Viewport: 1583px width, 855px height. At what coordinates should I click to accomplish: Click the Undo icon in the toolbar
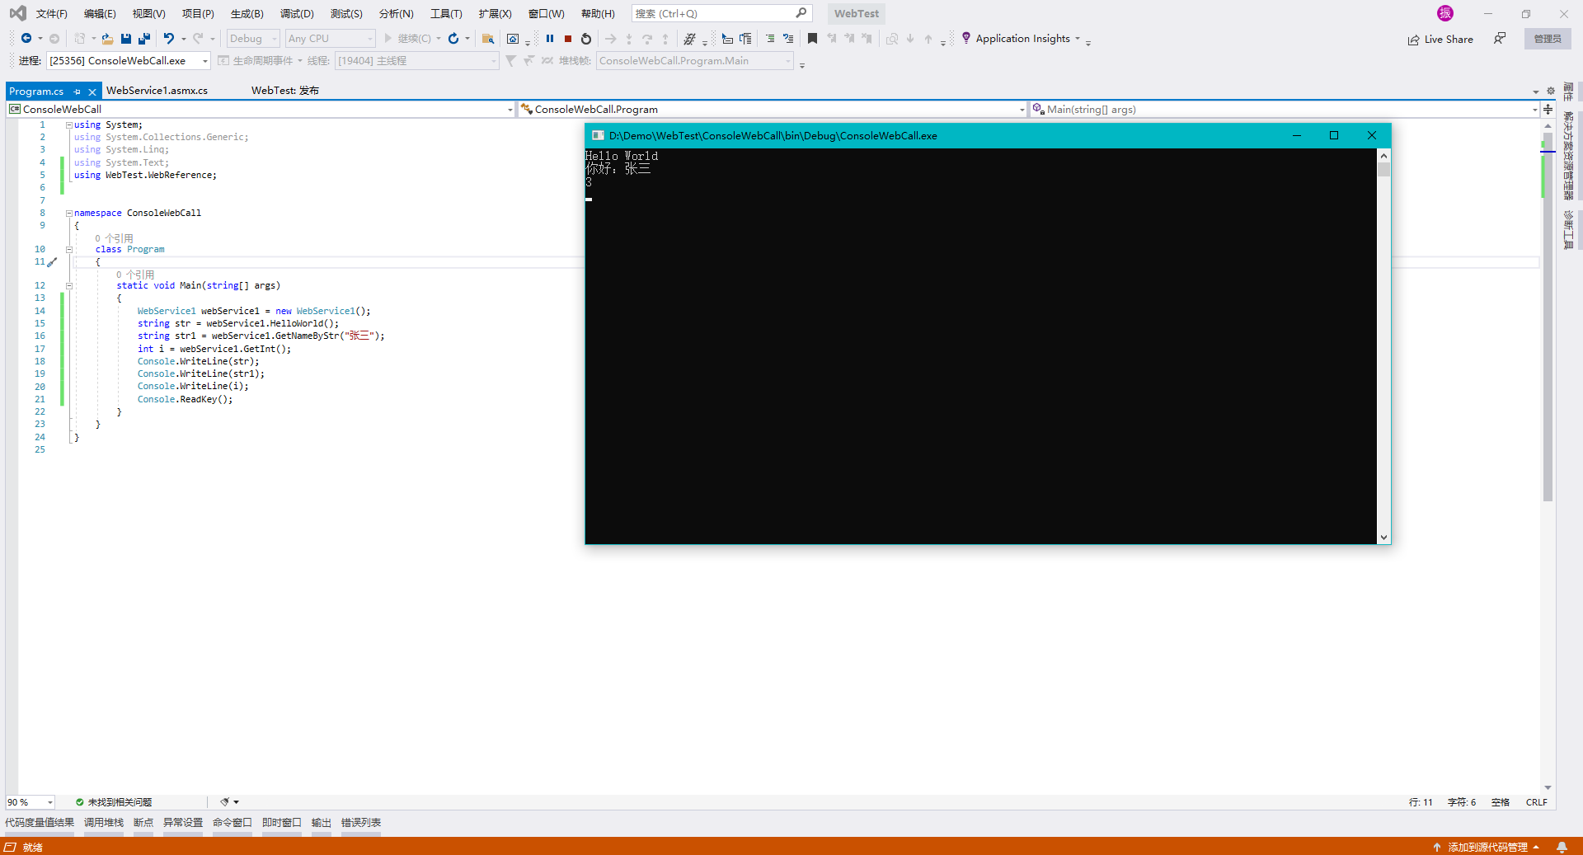[169, 39]
